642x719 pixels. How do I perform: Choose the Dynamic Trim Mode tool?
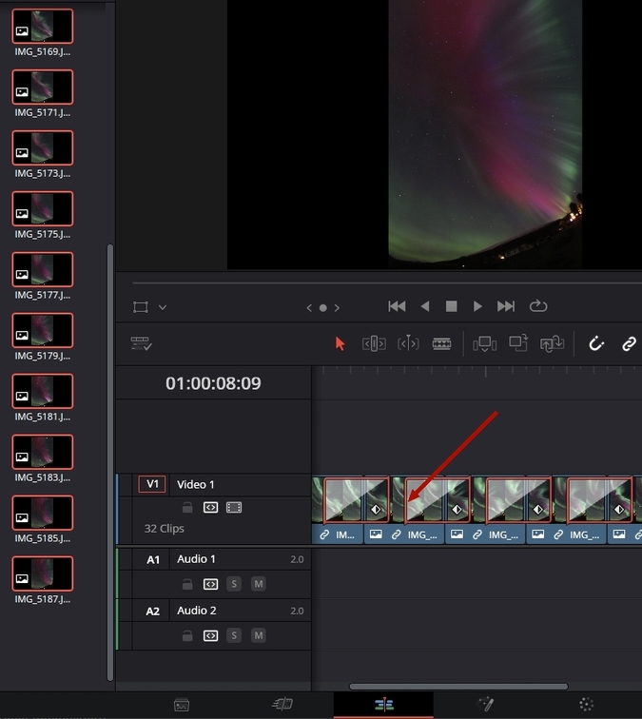(408, 344)
